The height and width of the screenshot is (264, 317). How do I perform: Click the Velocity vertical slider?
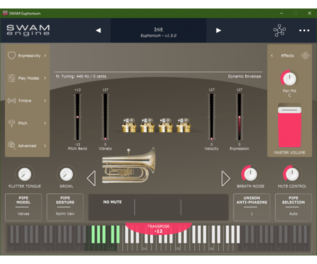pyautogui.click(x=211, y=117)
